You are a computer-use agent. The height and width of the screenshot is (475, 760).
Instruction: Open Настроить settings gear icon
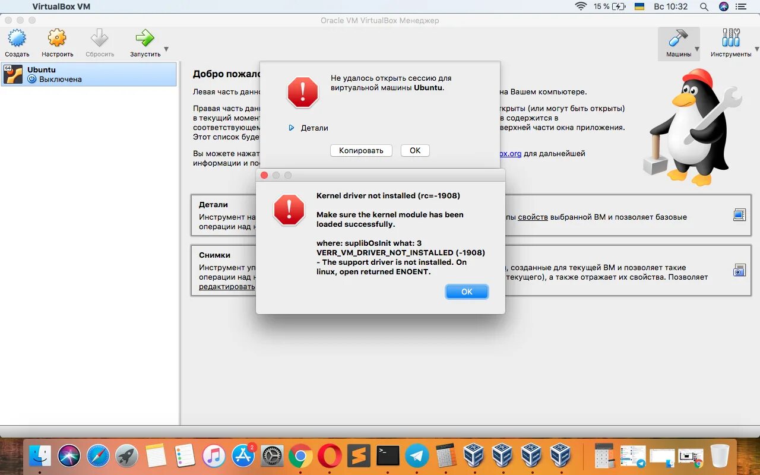[57, 39]
